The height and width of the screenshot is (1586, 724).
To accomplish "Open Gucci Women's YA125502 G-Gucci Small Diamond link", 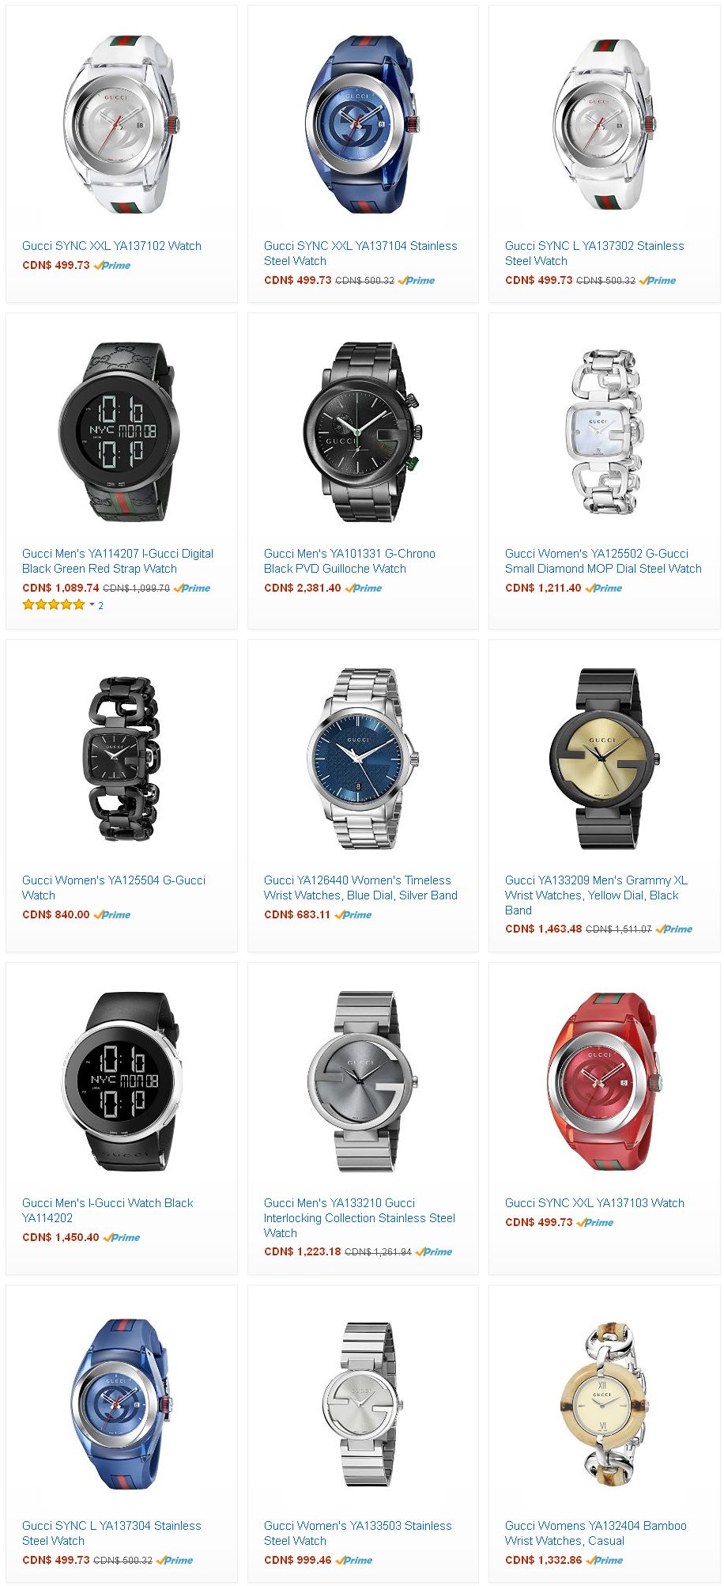I will (603, 561).
